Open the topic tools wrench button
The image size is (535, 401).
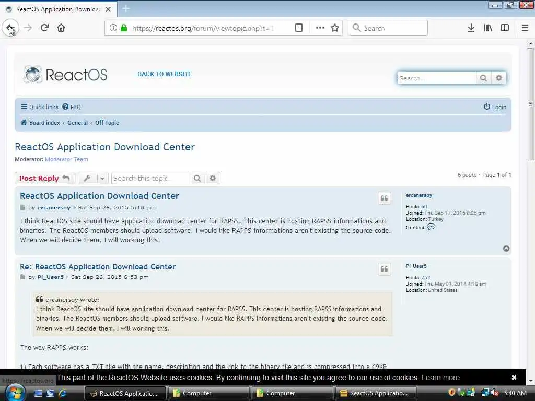click(87, 178)
